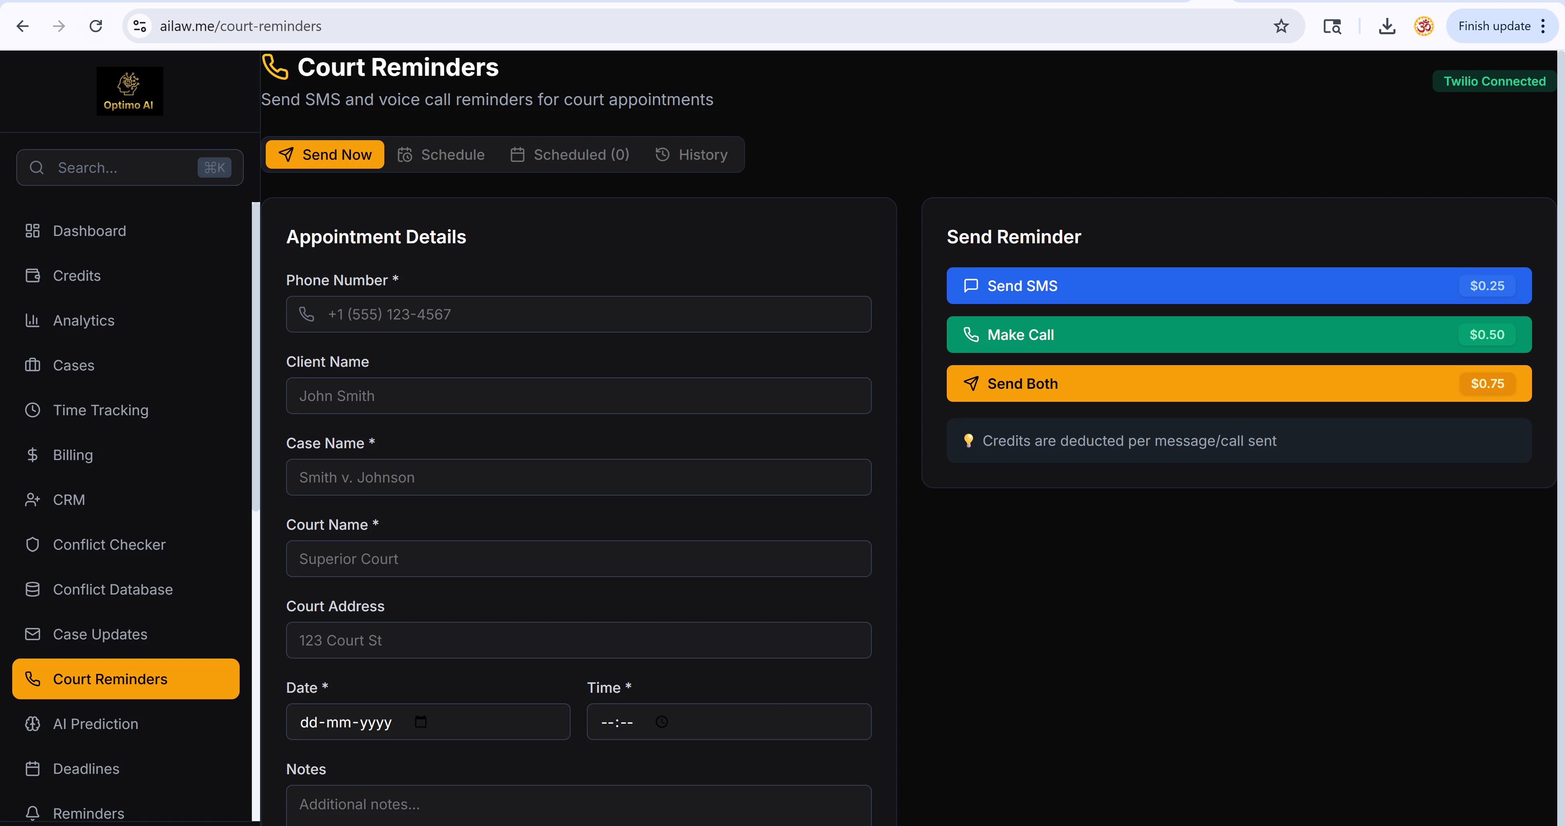Click the Make Call button

[x=1238, y=335]
